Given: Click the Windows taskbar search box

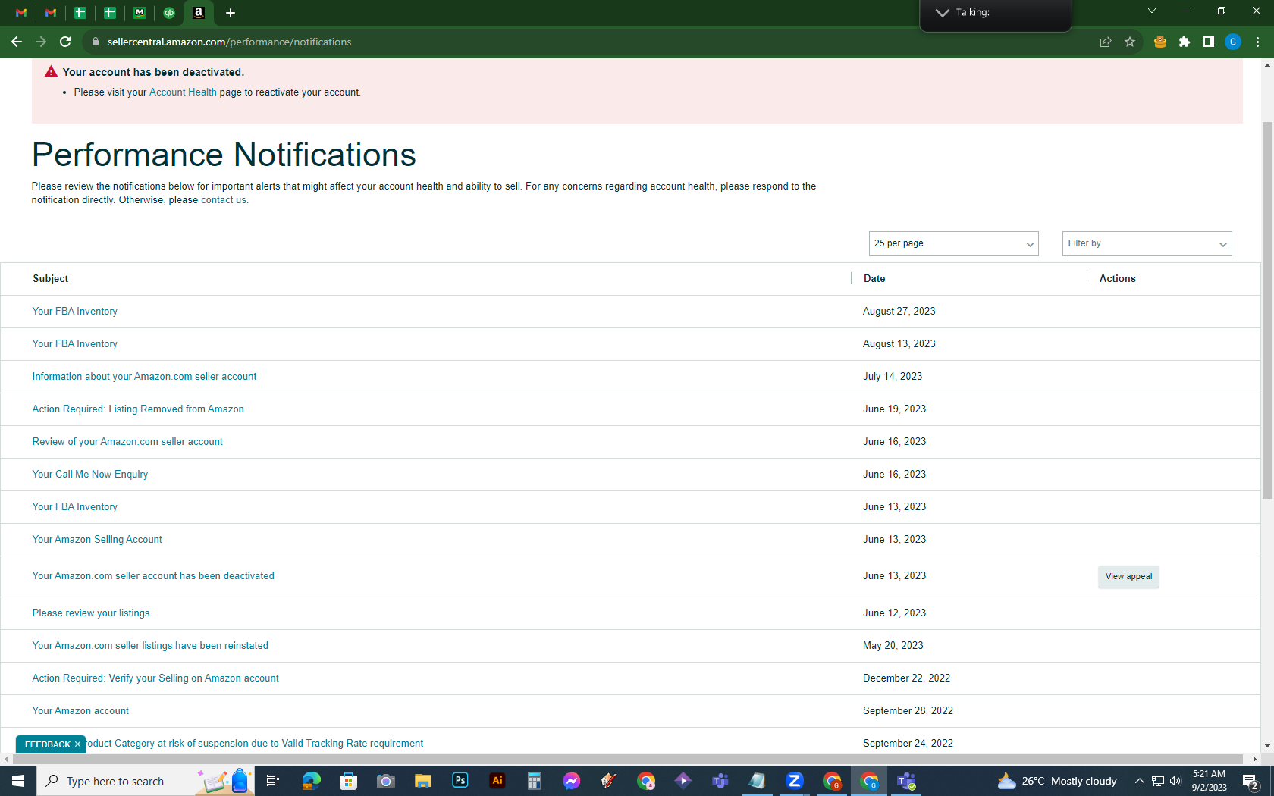Looking at the screenshot, I should [x=146, y=781].
